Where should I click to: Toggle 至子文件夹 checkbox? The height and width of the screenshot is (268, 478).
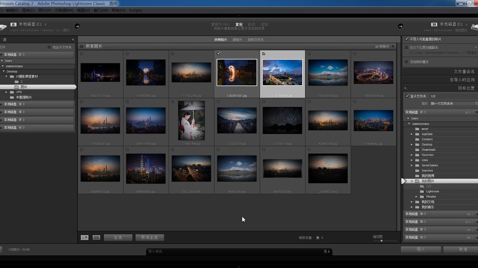coord(407,96)
